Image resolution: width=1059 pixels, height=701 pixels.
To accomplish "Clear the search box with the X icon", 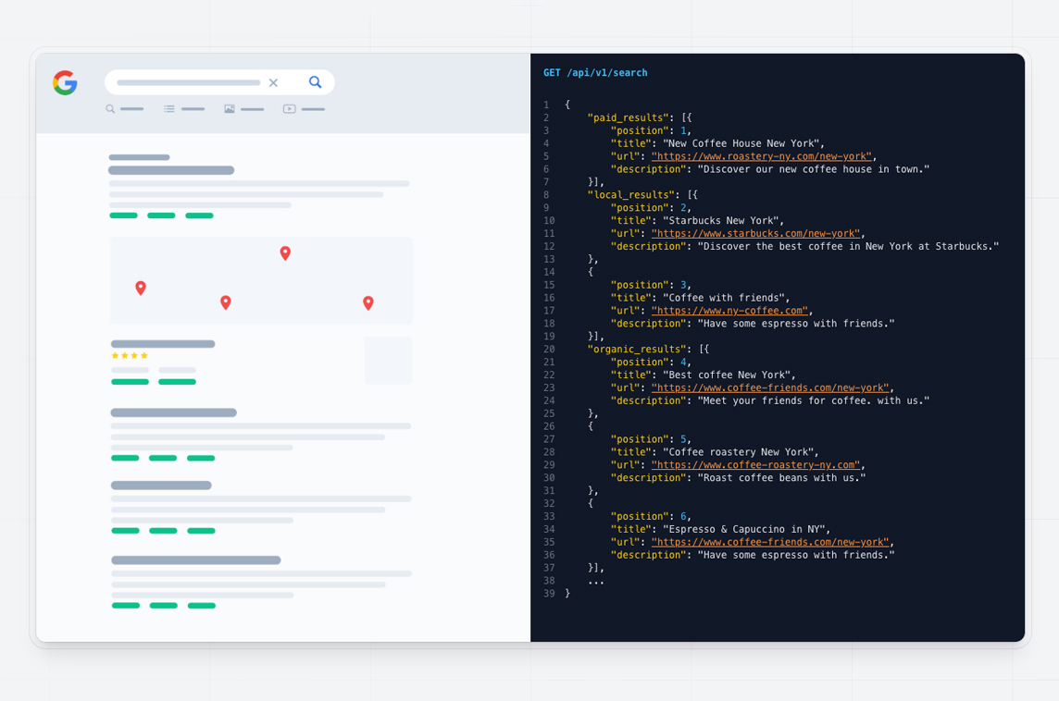I will (x=273, y=82).
